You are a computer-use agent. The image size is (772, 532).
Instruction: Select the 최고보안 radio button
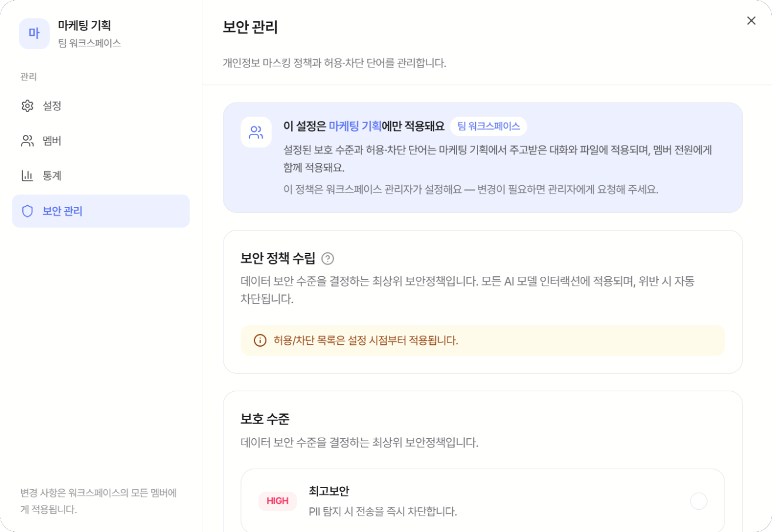(699, 501)
